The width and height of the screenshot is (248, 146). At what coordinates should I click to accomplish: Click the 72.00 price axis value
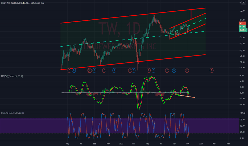(x=242, y=11)
